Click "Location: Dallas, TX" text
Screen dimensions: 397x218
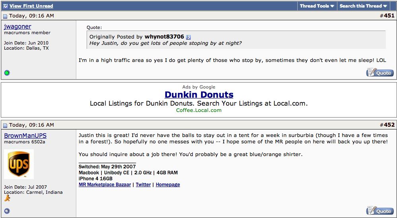pos(26,48)
